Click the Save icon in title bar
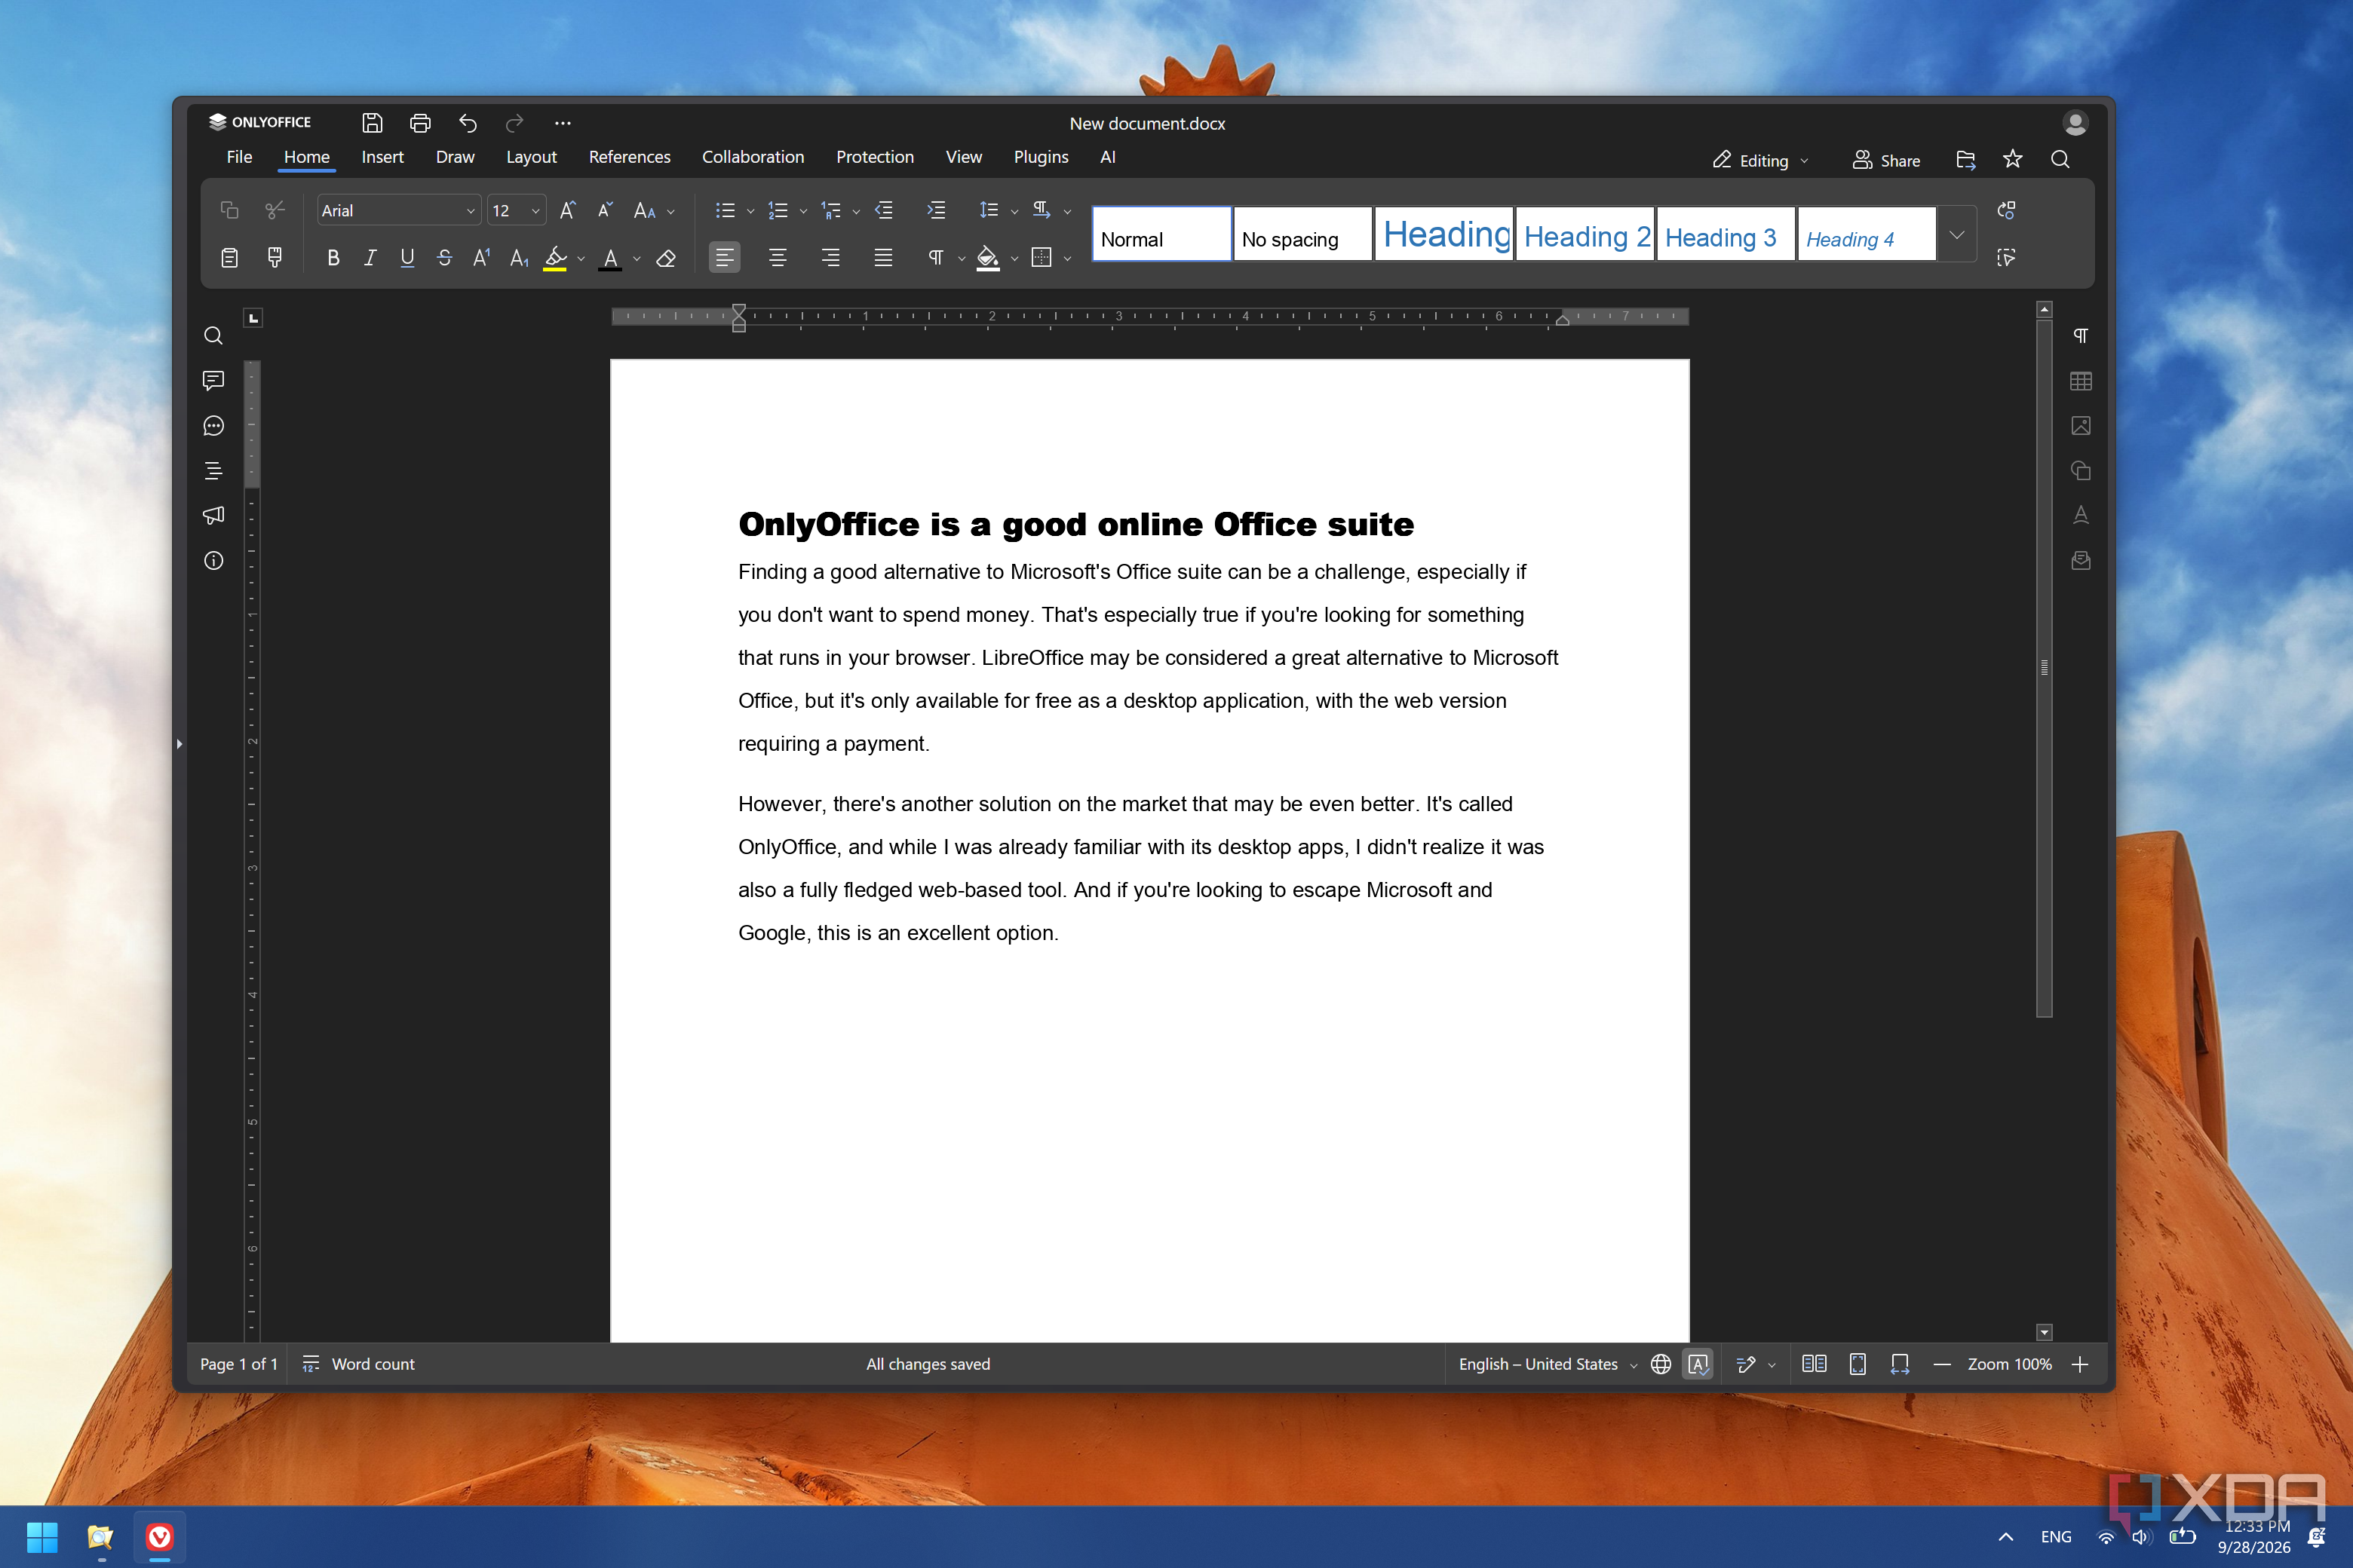This screenshot has height=1568, width=2353. pos(372,123)
